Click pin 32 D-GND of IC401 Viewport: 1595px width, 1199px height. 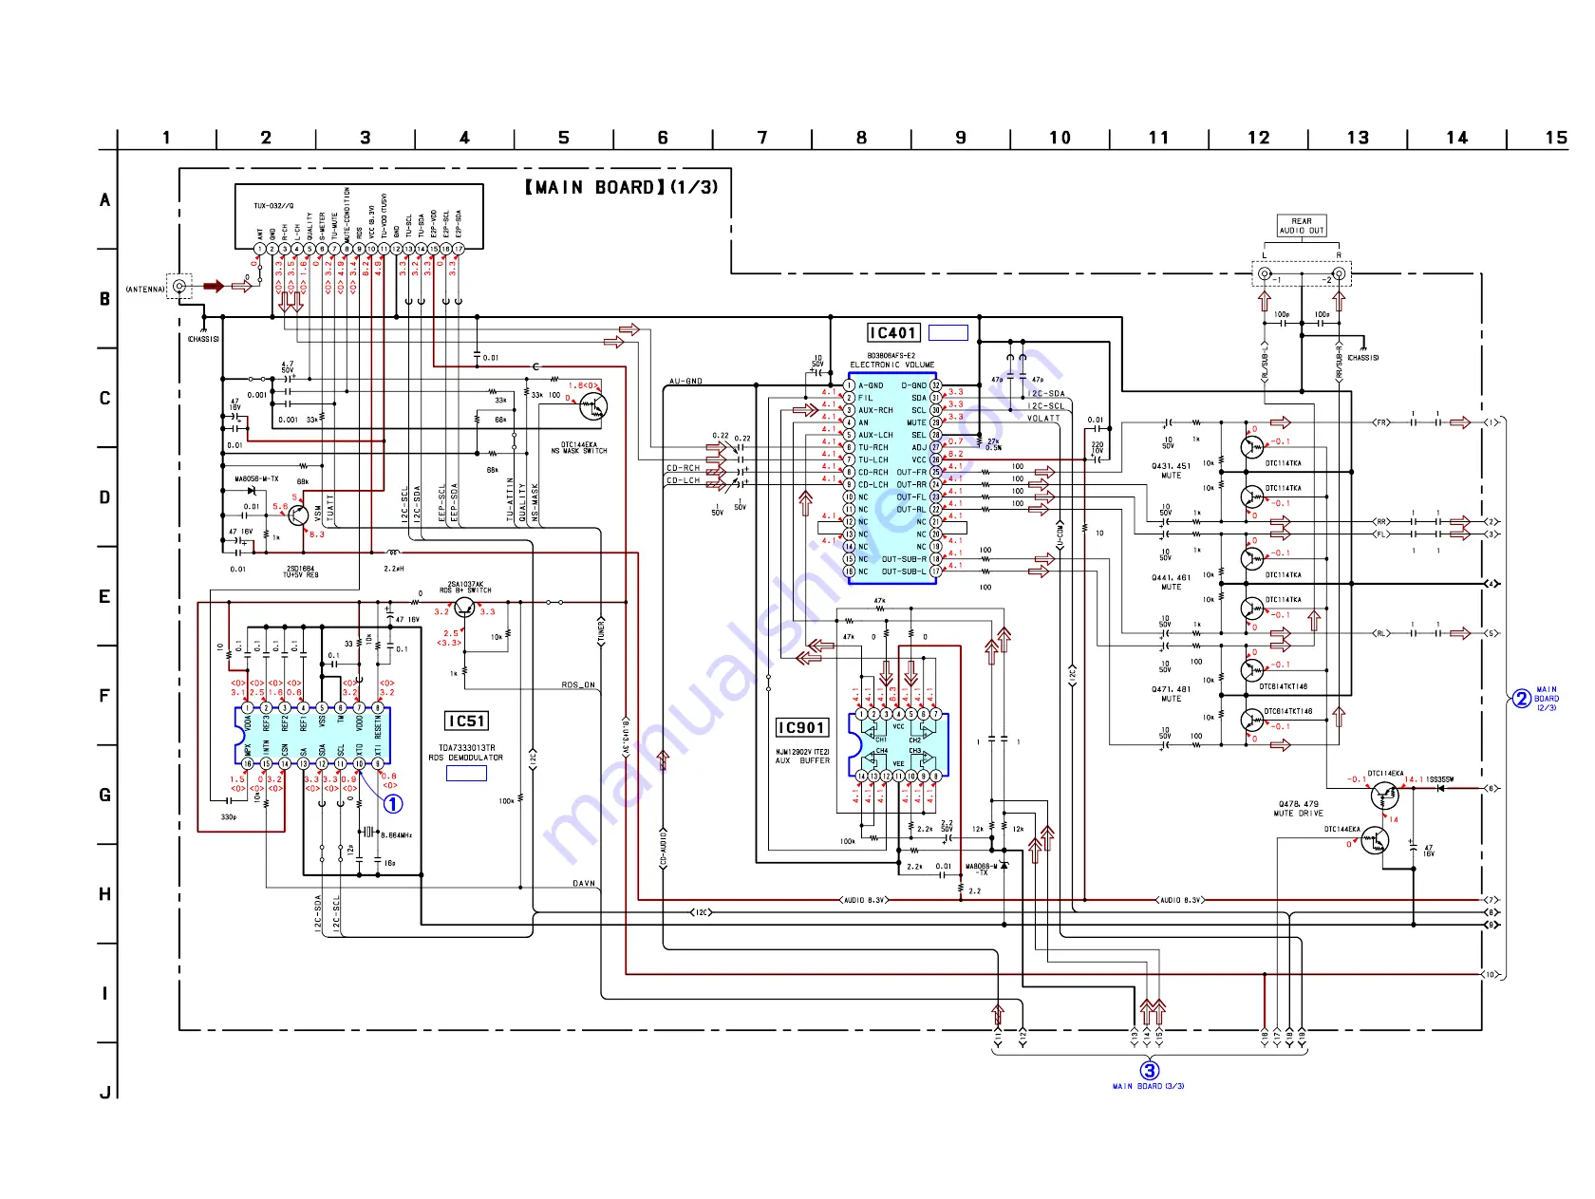935,385
